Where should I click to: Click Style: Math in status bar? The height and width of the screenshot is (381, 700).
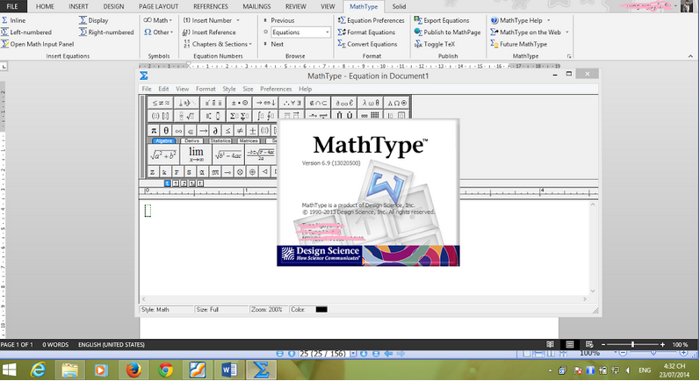(x=166, y=309)
